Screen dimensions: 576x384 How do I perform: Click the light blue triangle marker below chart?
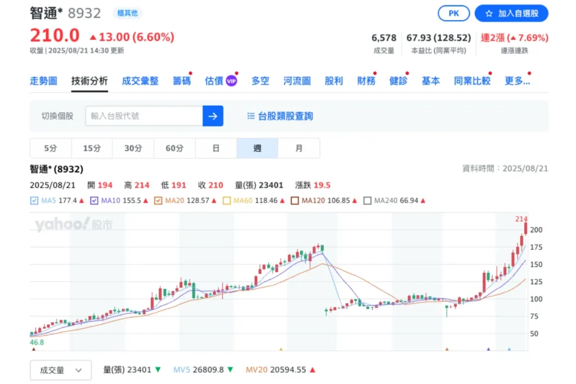(x=509, y=350)
